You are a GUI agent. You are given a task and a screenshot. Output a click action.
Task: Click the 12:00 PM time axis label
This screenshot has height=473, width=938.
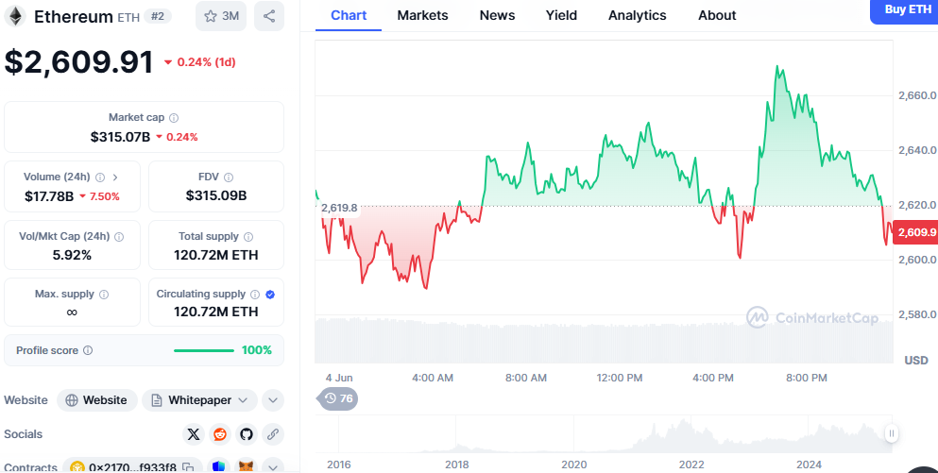point(619,378)
